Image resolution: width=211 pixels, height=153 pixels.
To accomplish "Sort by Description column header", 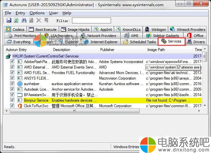I will point(75,50).
